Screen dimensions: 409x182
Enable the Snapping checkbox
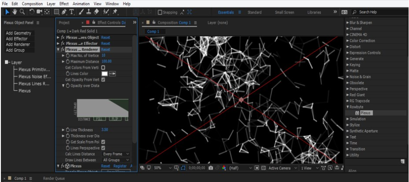point(160,12)
